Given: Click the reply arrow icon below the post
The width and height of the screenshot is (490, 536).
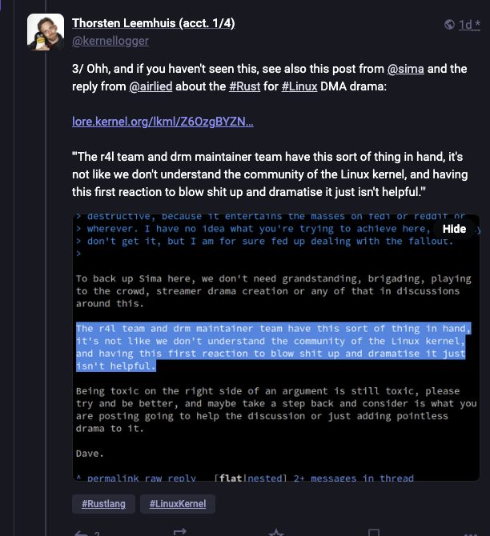Looking at the screenshot, I should coord(82,534).
